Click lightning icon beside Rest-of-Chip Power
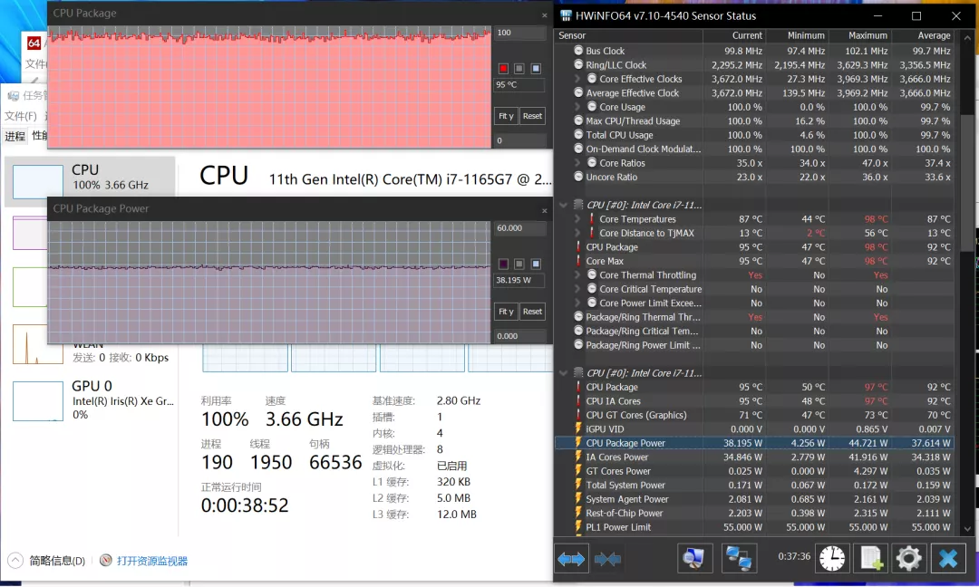The image size is (979, 587). [x=578, y=512]
